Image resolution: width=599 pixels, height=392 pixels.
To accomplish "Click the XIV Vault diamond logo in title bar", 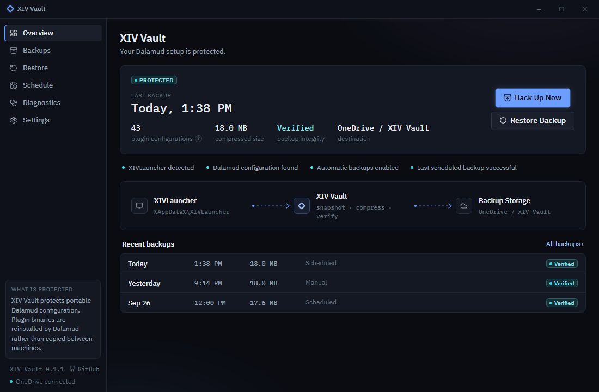I will [x=10, y=8].
